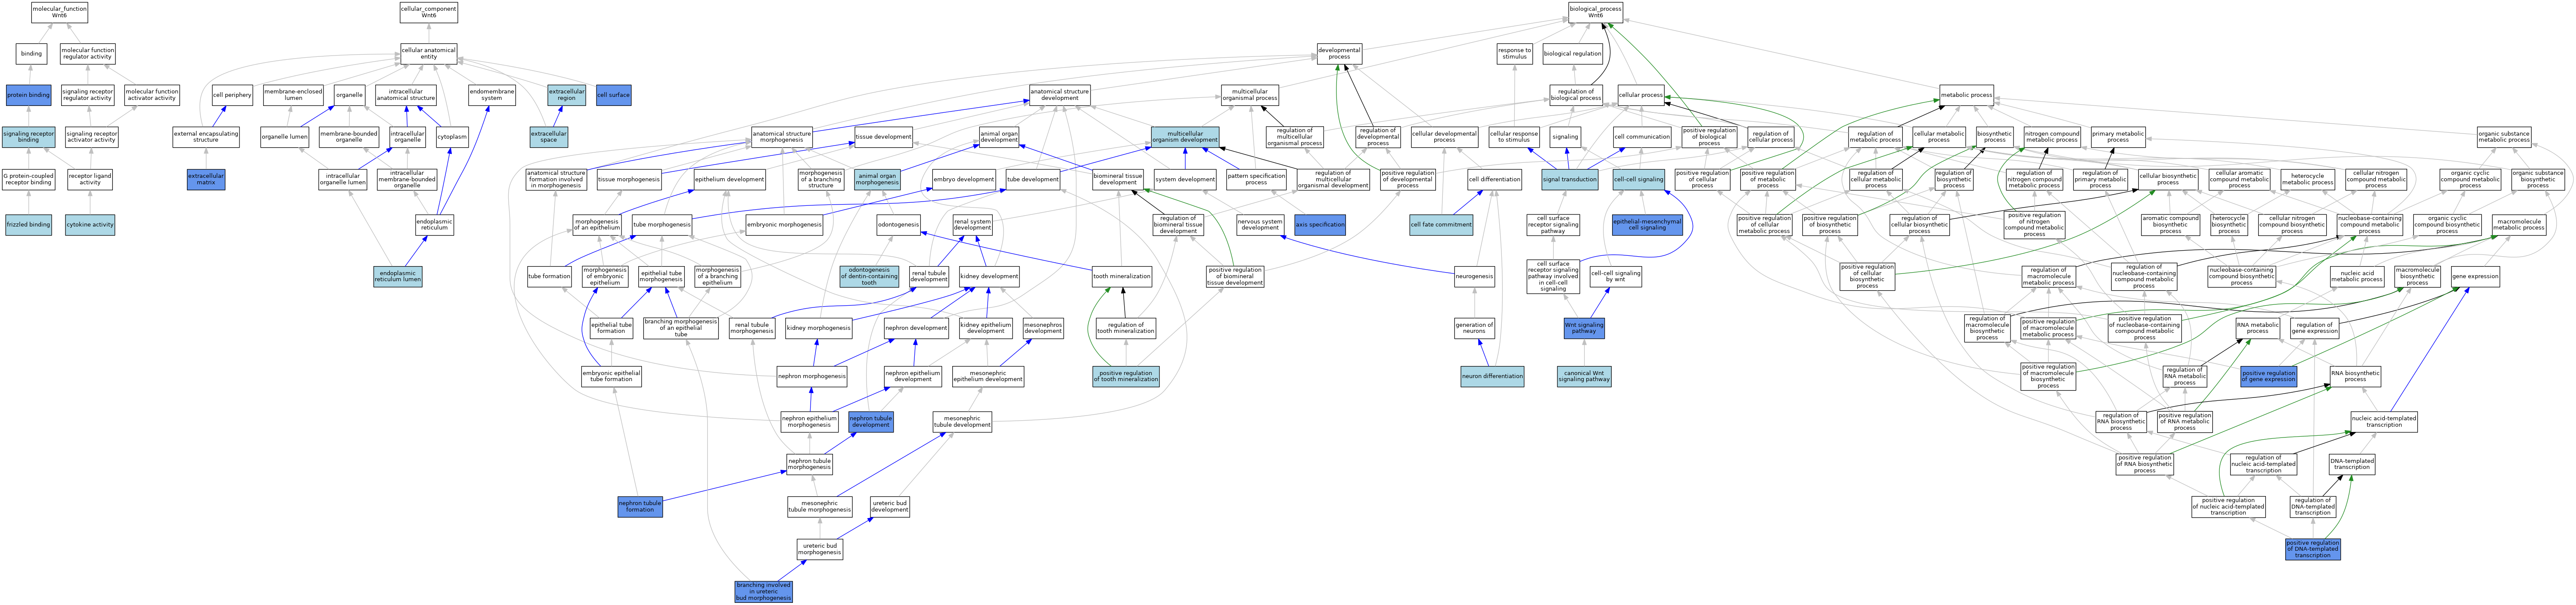Select the 'endomembrane system' node
This screenshot has width=2576, height=605.
(492, 95)
